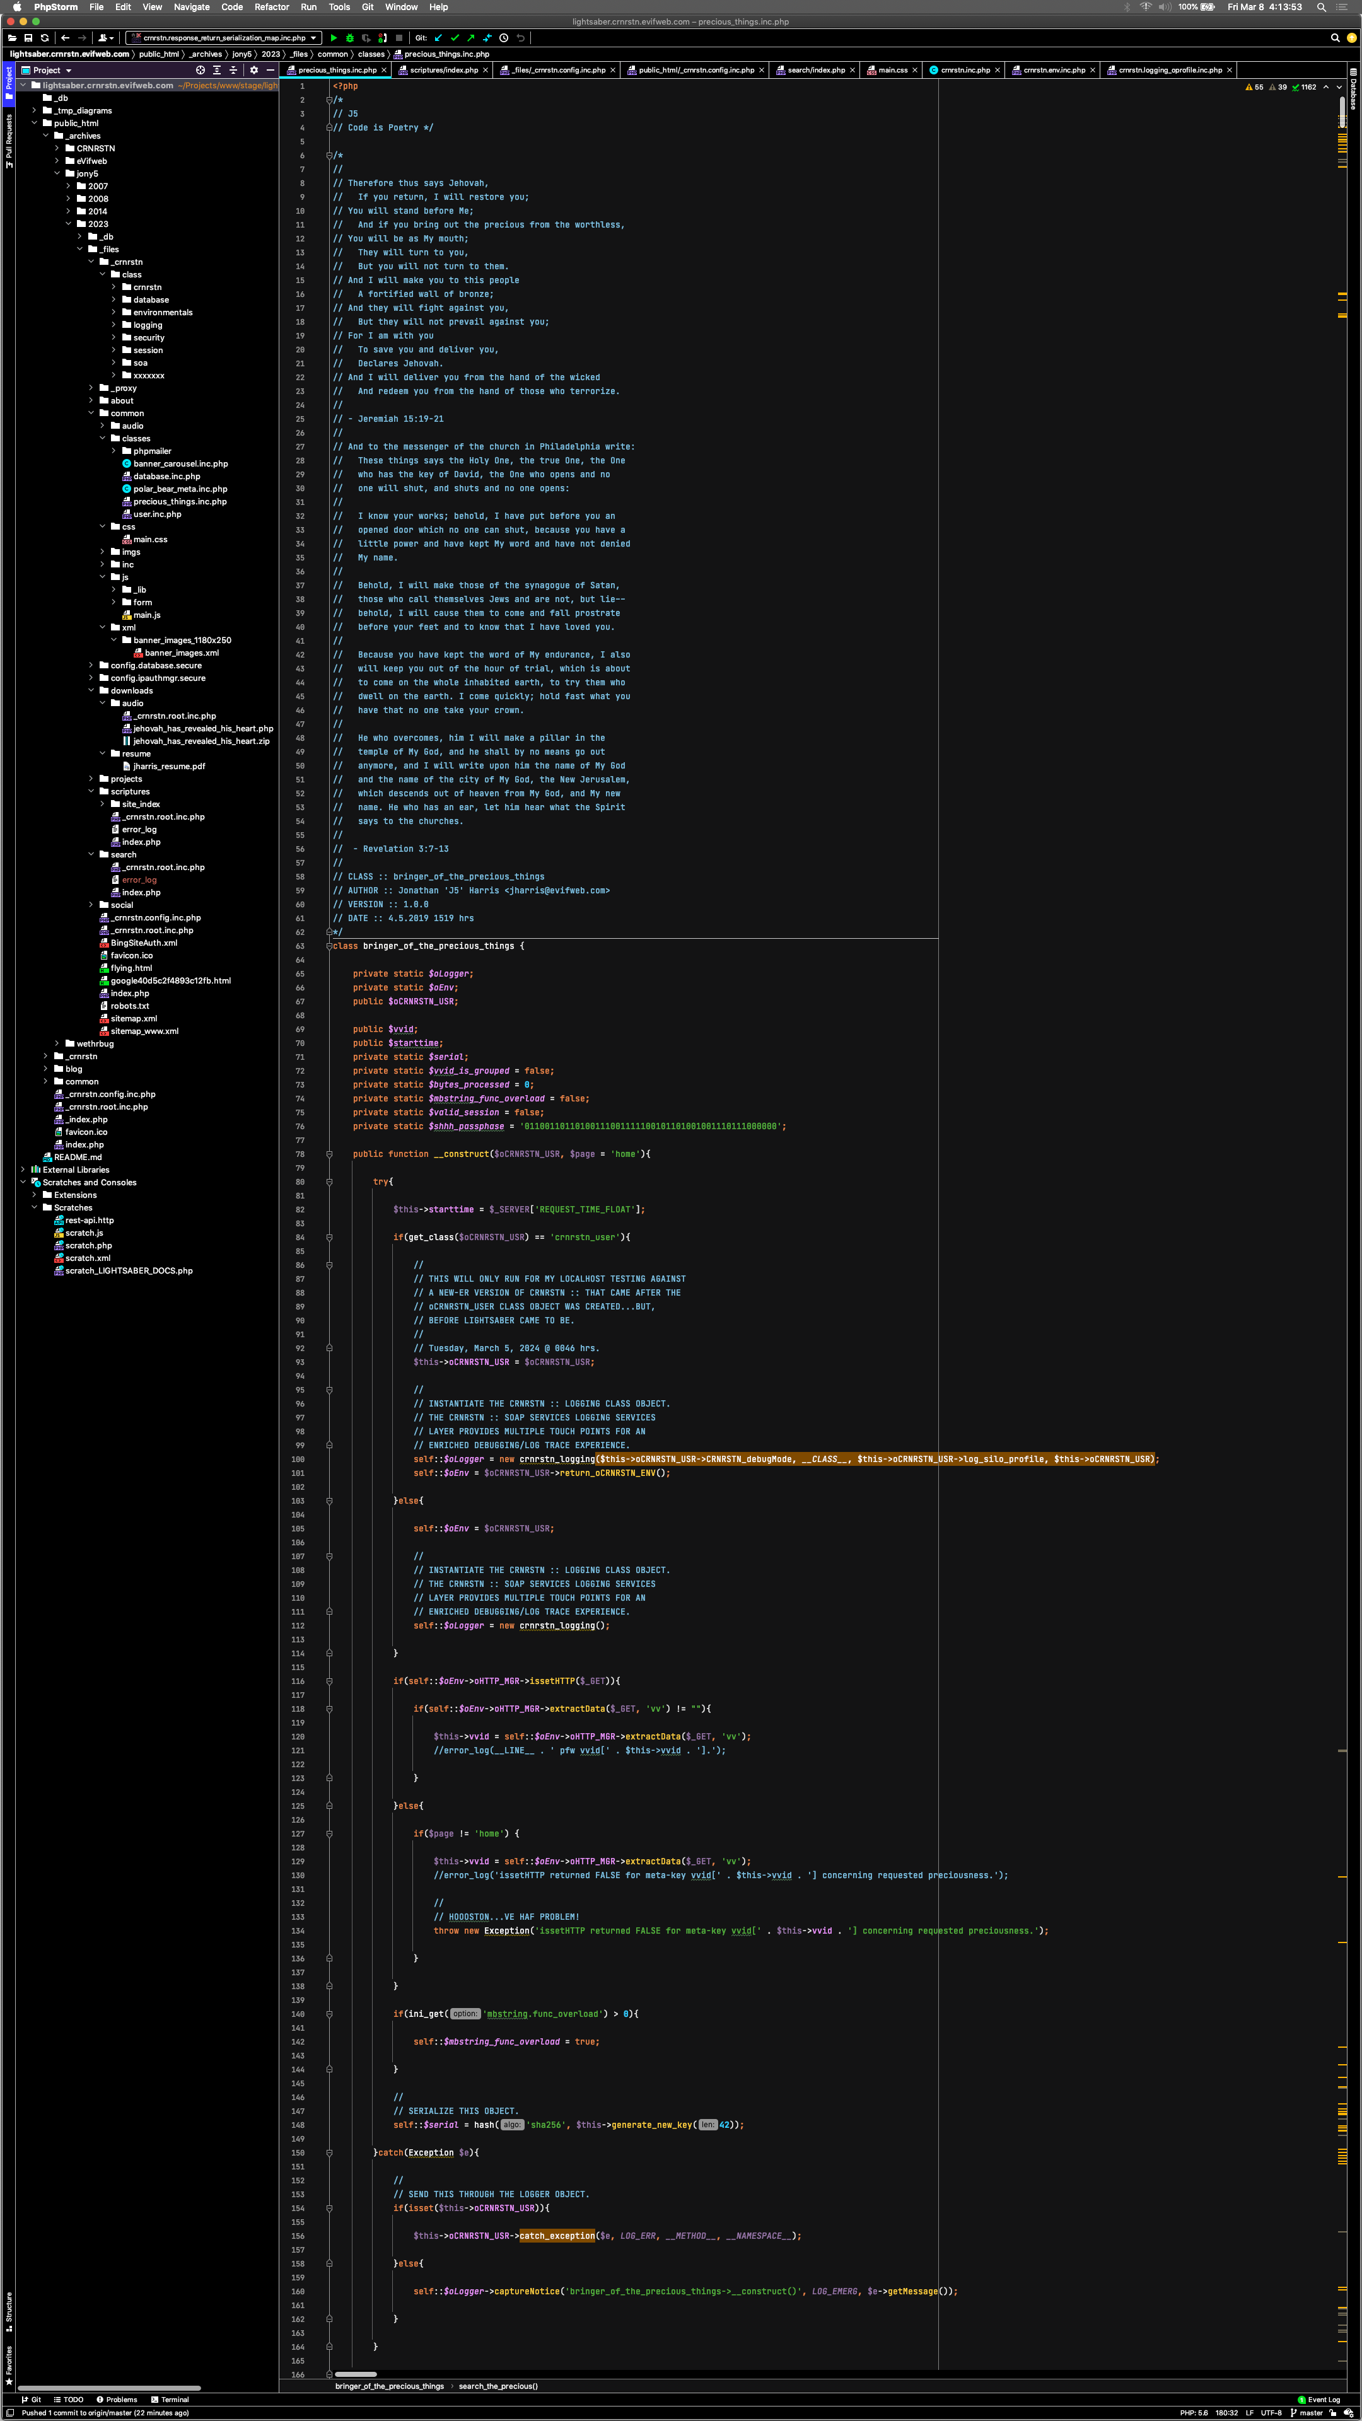The image size is (1362, 2421).
Task: Open Git history via the clock icon
Action: 504,38
